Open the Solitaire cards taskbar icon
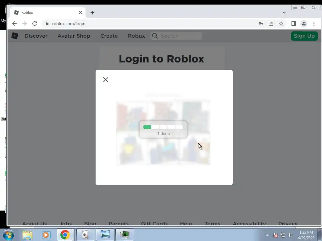Image resolution: width=322 pixels, height=241 pixels. tap(86, 235)
